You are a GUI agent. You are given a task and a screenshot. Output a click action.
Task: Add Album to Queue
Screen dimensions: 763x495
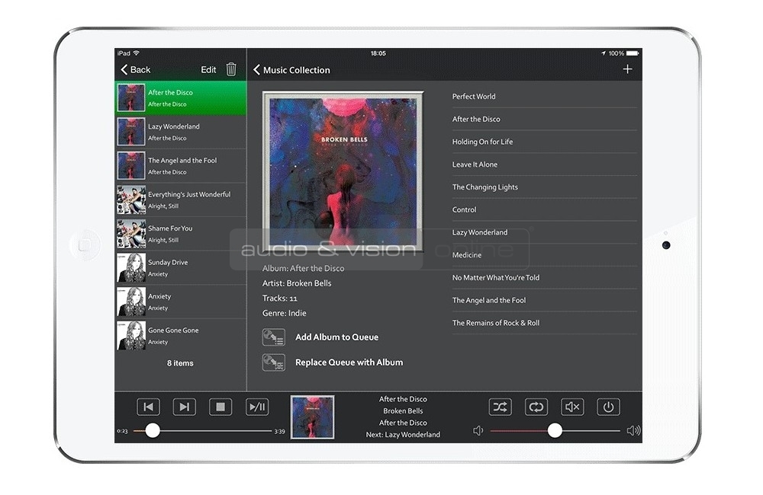pyautogui.click(x=336, y=337)
